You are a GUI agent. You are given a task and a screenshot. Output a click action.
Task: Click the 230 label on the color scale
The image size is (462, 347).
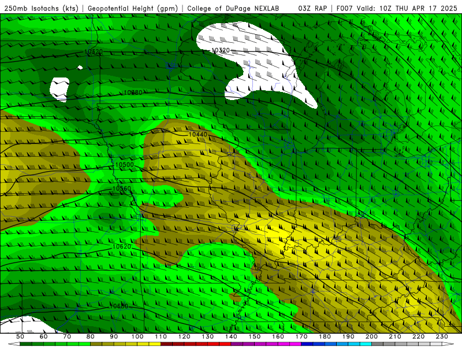click(x=442, y=337)
